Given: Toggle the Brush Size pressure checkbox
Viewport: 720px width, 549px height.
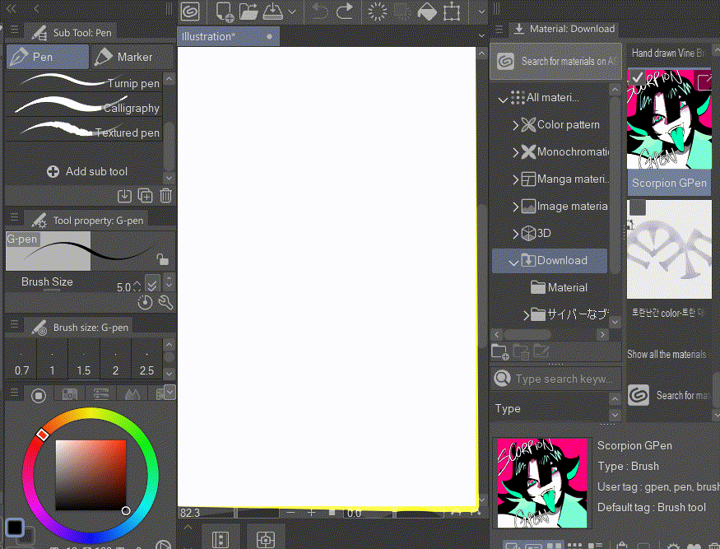Looking at the screenshot, I should (151, 284).
